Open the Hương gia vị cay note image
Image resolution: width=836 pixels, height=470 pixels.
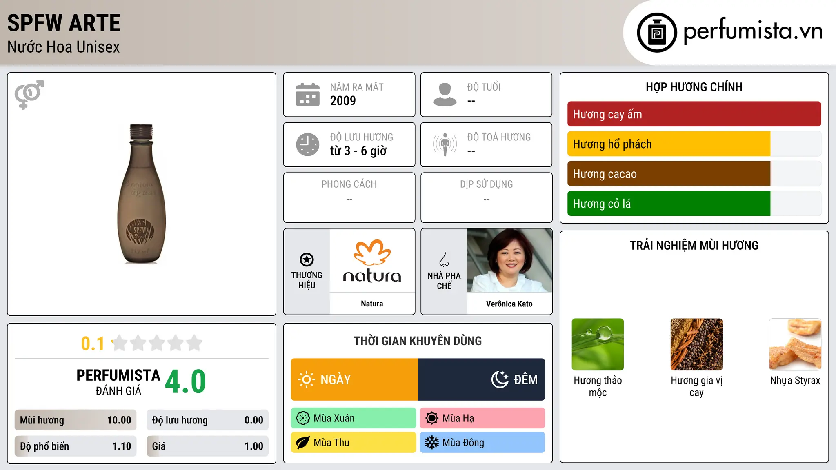point(696,344)
